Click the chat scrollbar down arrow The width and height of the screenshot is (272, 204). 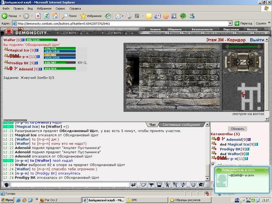pyautogui.click(x=207, y=179)
